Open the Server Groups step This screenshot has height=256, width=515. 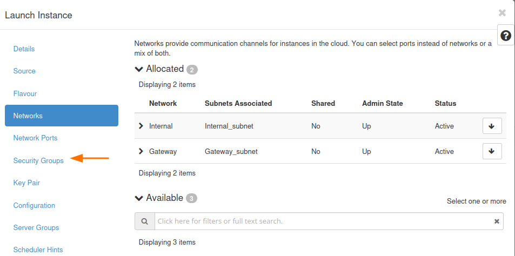click(36, 227)
